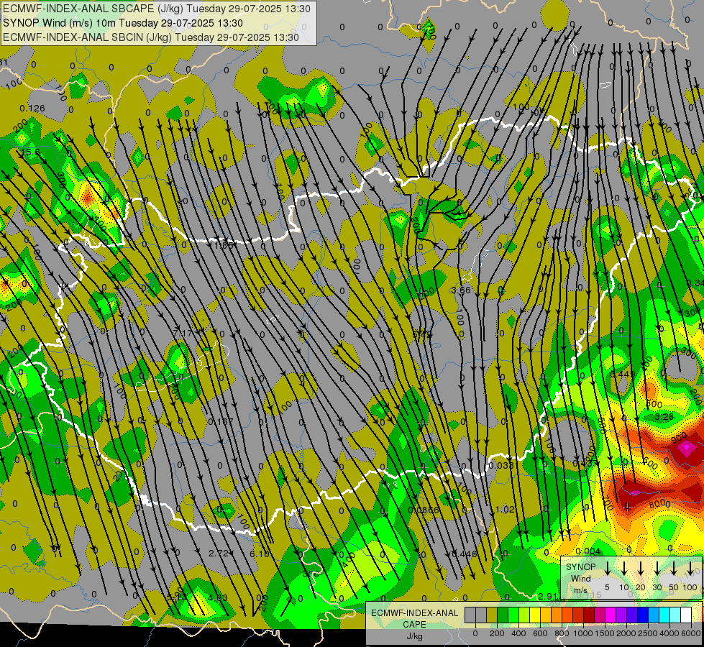Click the 1.02 value on the map
The width and height of the screenshot is (704, 647).
(505, 509)
